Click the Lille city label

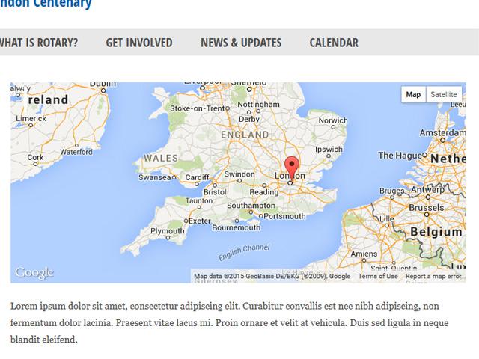tap(387, 219)
